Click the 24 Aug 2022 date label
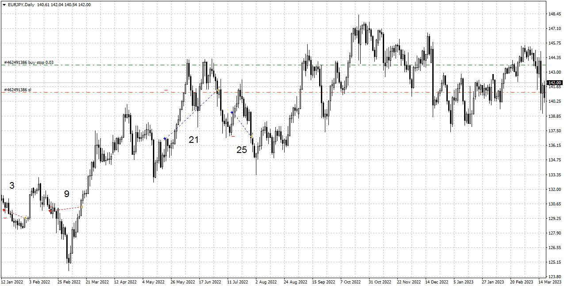The width and height of the screenshot is (564, 287). tap(295, 282)
